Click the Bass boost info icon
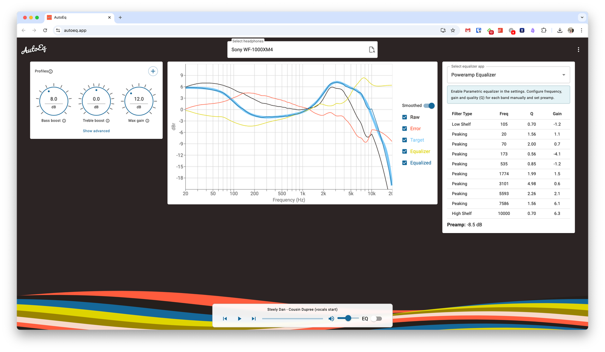The width and height of the screenshot is (605, 352). 64,121
